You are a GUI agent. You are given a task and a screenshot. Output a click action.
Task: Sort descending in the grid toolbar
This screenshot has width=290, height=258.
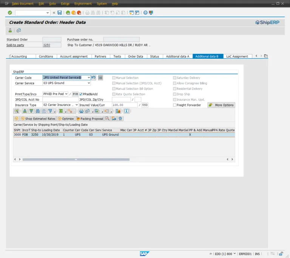[31, 111]
